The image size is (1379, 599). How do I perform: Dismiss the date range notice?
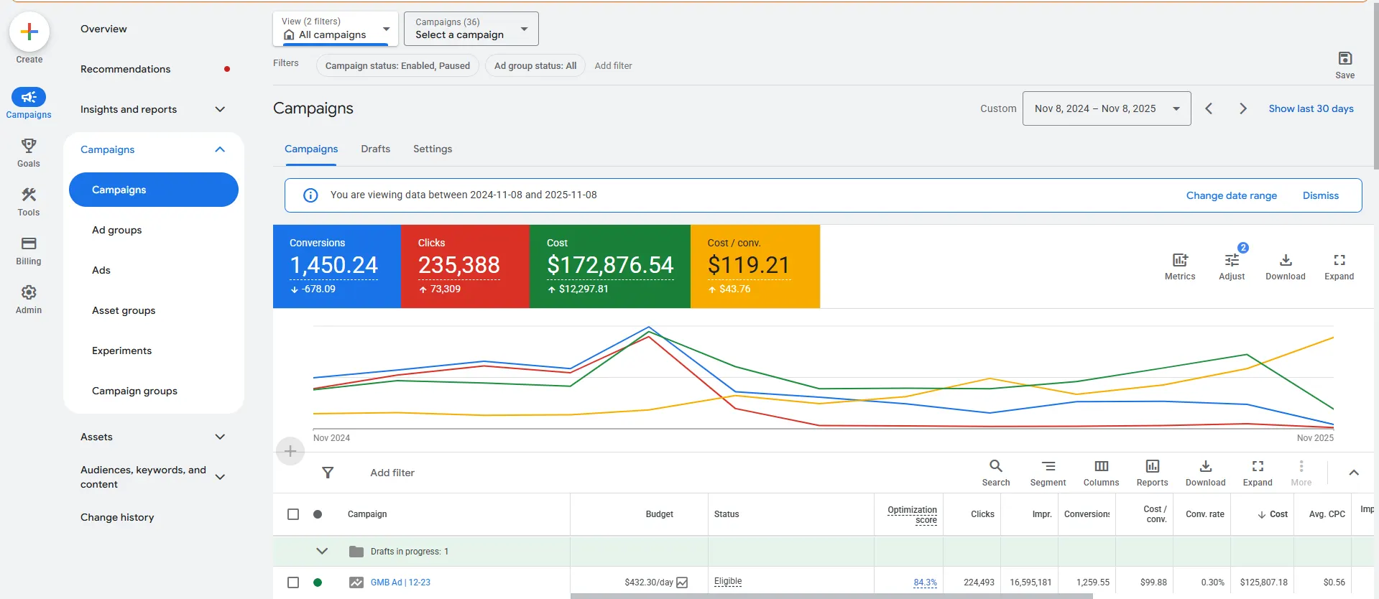coord(1320,195)
